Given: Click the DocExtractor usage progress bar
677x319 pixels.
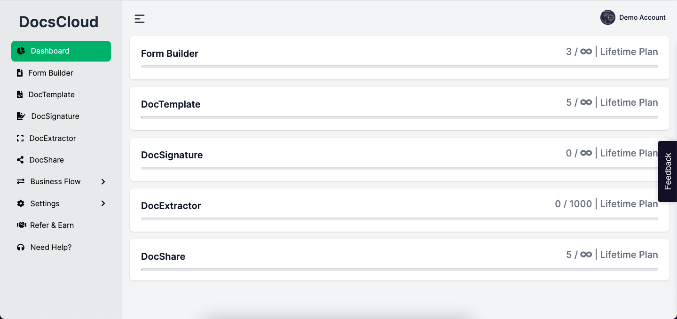Looking at the screenshot, I should pos(400,219).
